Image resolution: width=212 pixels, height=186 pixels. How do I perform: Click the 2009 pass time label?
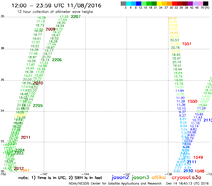coord(50,29)
